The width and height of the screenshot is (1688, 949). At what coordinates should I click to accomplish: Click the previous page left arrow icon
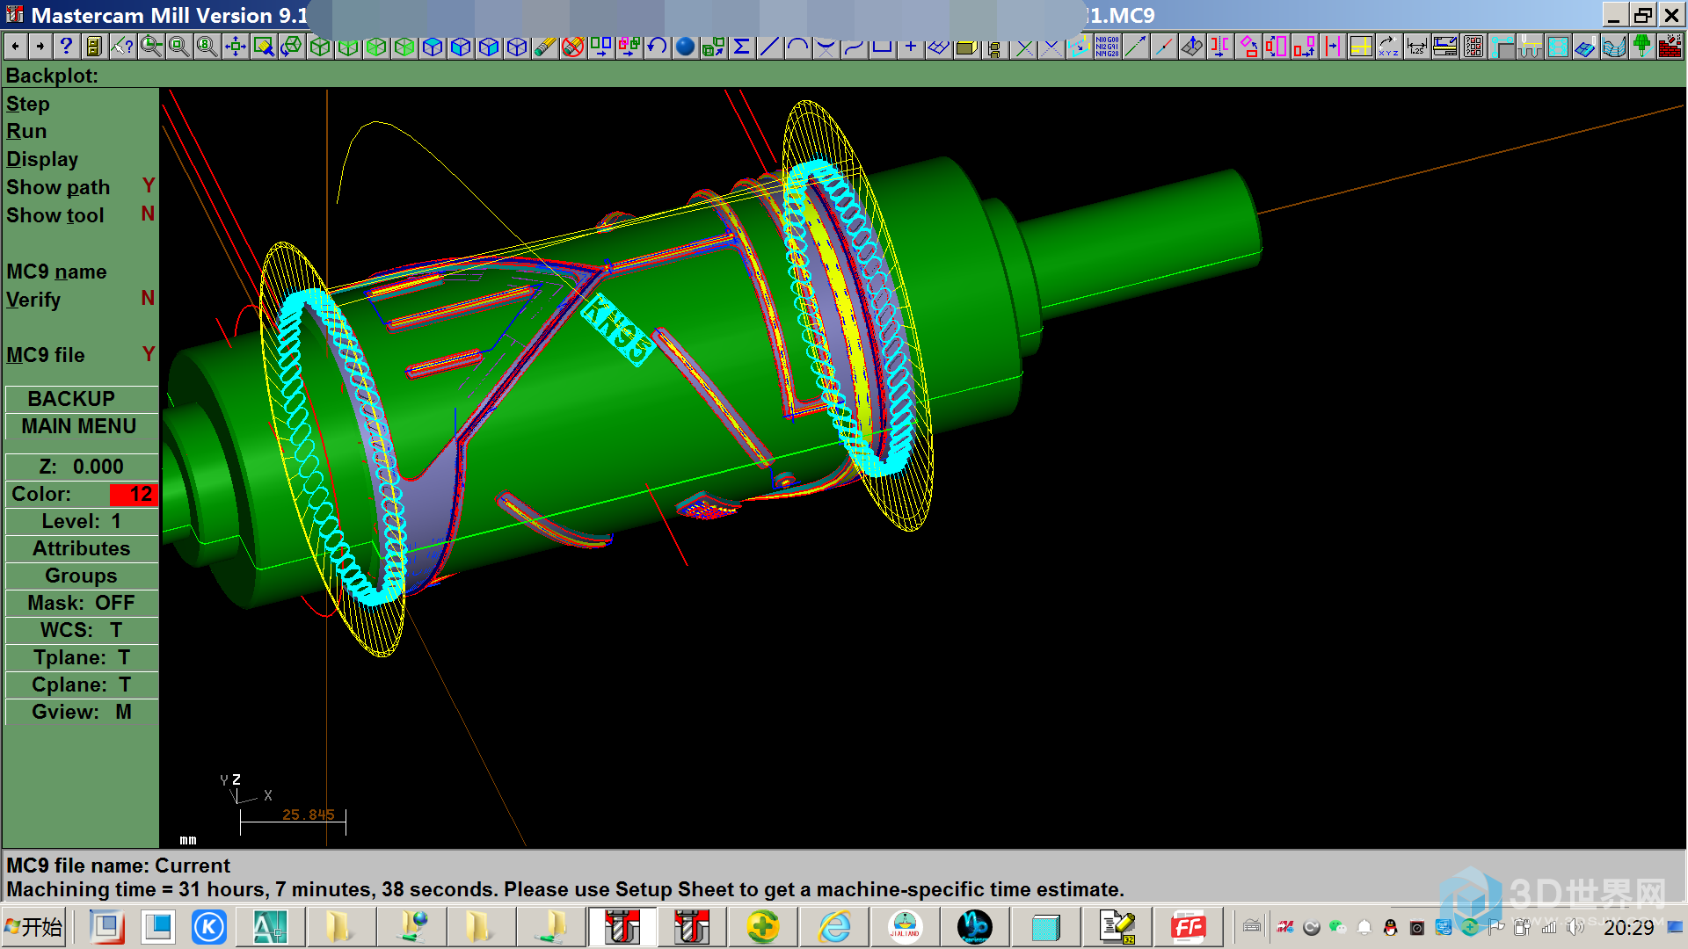15,47
